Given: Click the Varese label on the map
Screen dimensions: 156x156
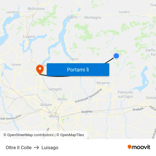Looking at the screenshot, I should coord(16,64).
